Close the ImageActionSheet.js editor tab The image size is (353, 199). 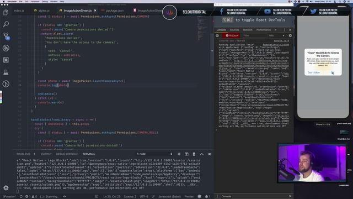(x=95, y=11)
